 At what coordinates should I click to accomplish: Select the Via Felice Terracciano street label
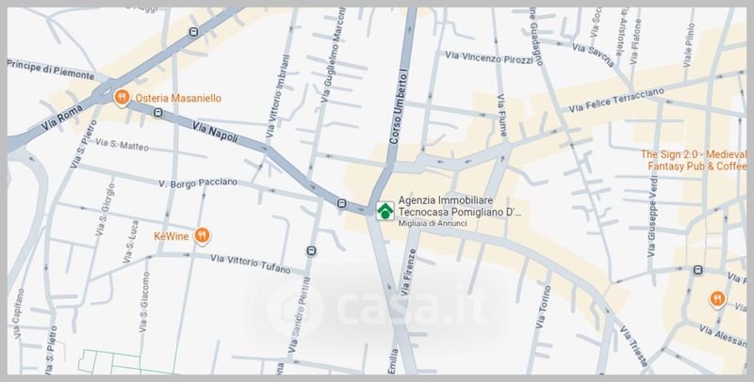tap(616, 101)
